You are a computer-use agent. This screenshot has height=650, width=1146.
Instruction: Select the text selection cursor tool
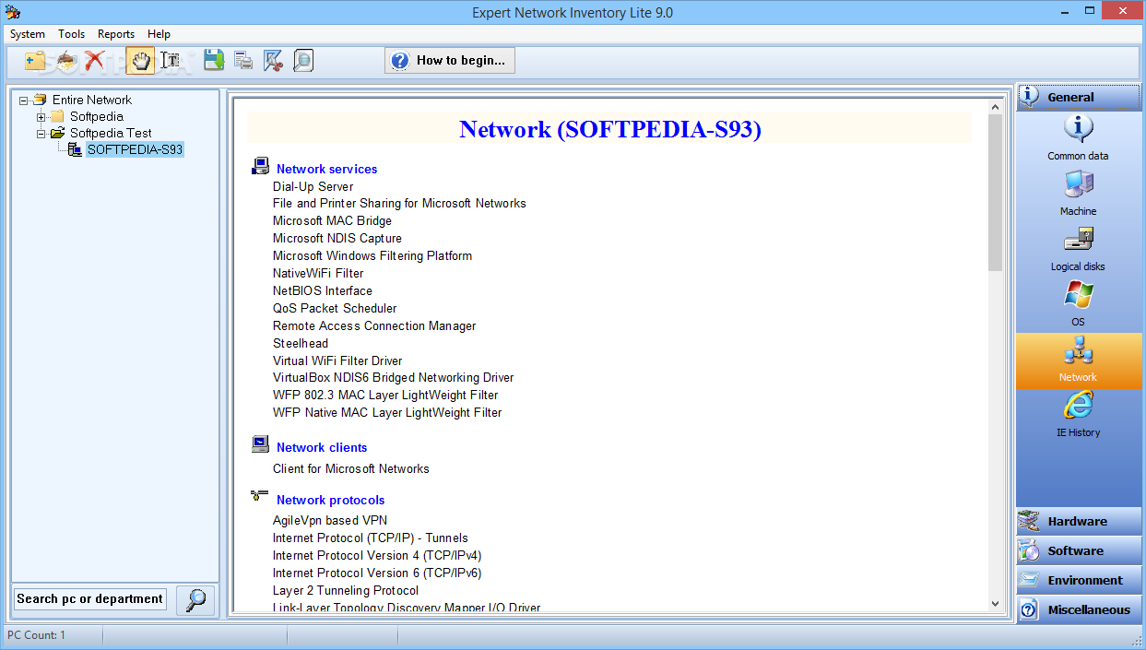pyautogui.click(x=170, y=61)
